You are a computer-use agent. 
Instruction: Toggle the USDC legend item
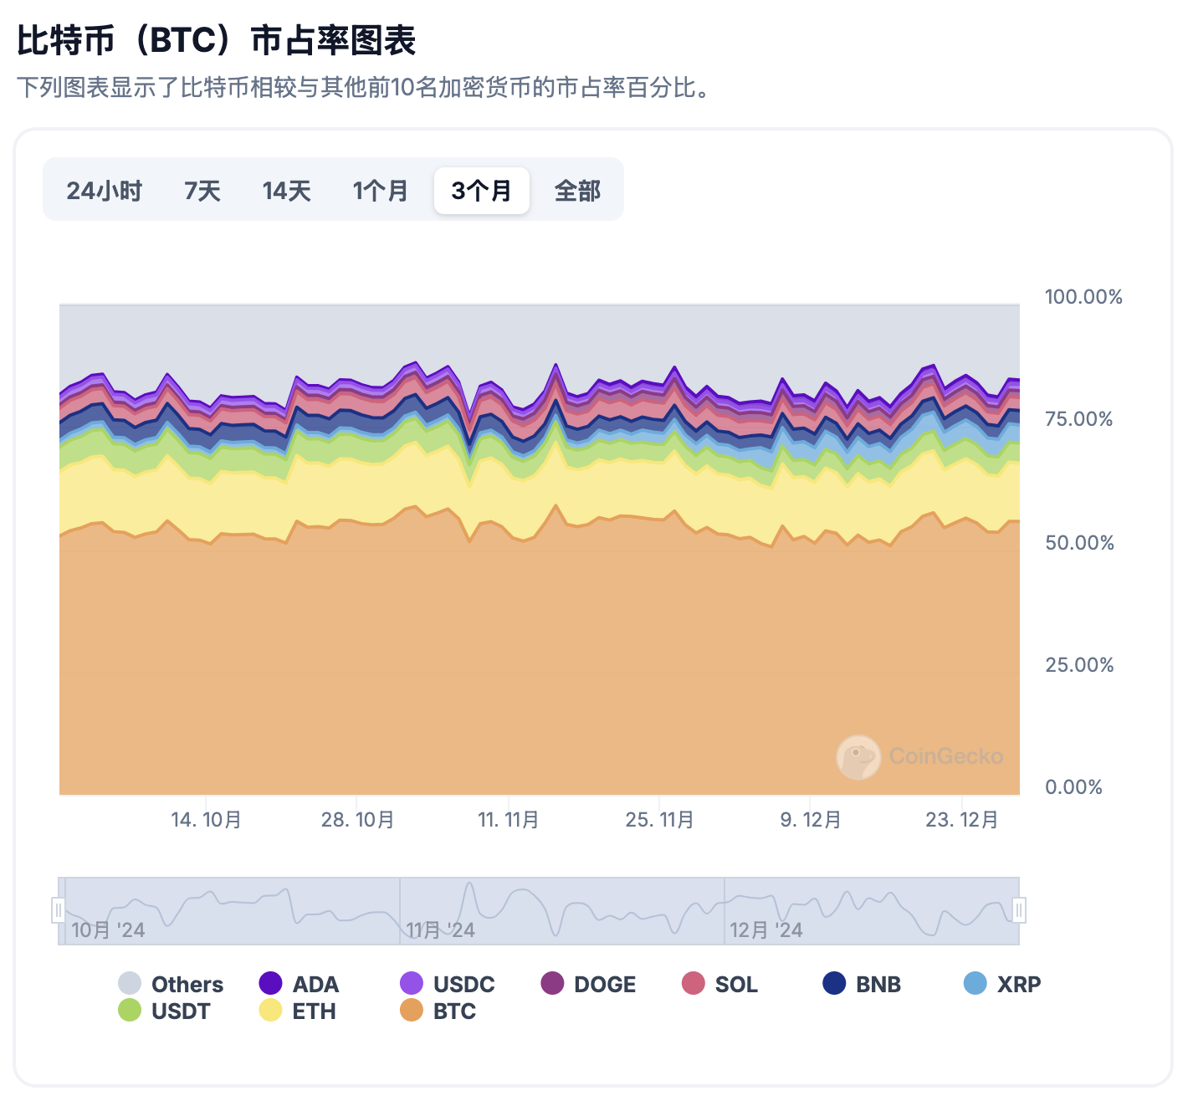pyautogui.click(x=448, y=984)
